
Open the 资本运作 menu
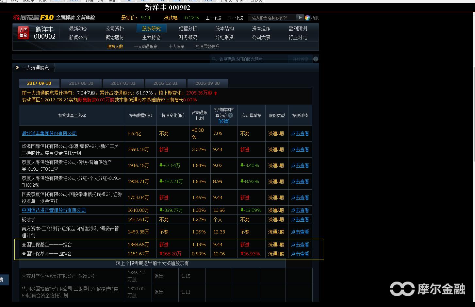(261, 28)
